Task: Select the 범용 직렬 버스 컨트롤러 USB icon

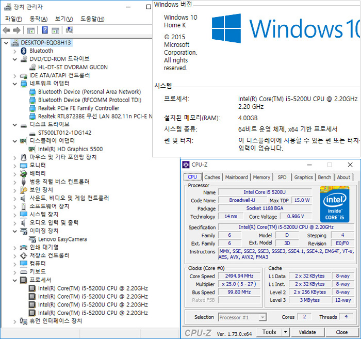Action: click(24, 182)
